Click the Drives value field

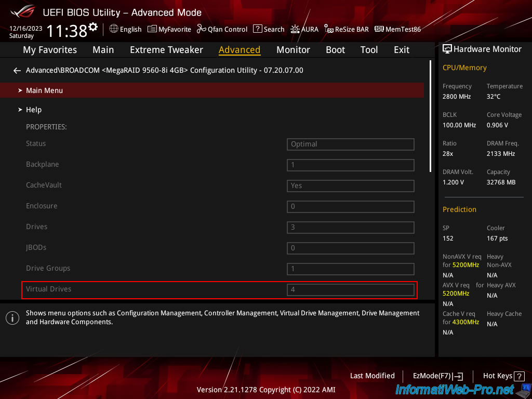click(351, 228)
